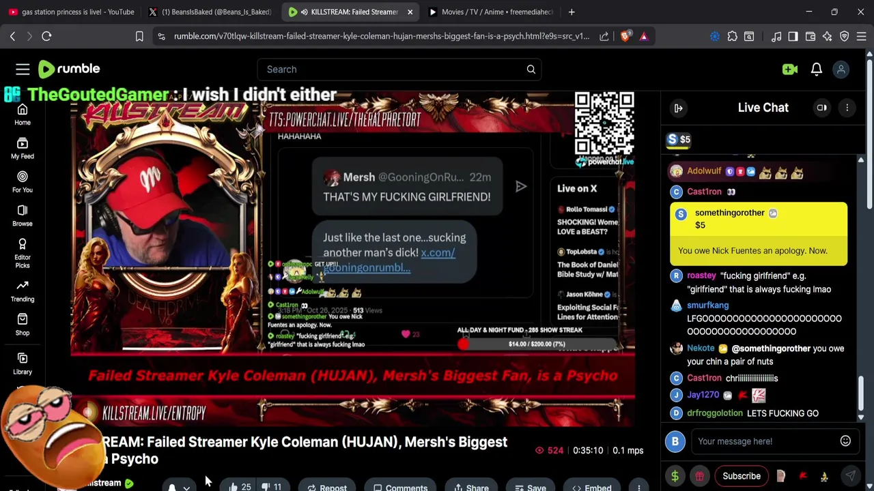Switch to gas station princess YouTube tab
874x491 pixels.
click(x=70, y=12)
